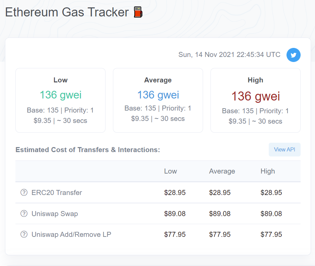Click Base and Priority text in High card
The image size is (315, 266).
(255, 111)
